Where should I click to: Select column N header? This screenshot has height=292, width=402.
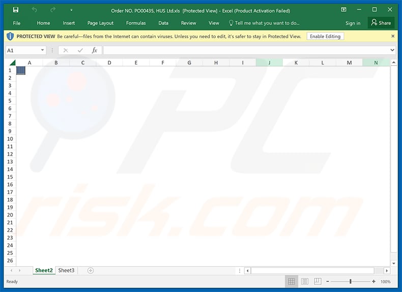376,63
